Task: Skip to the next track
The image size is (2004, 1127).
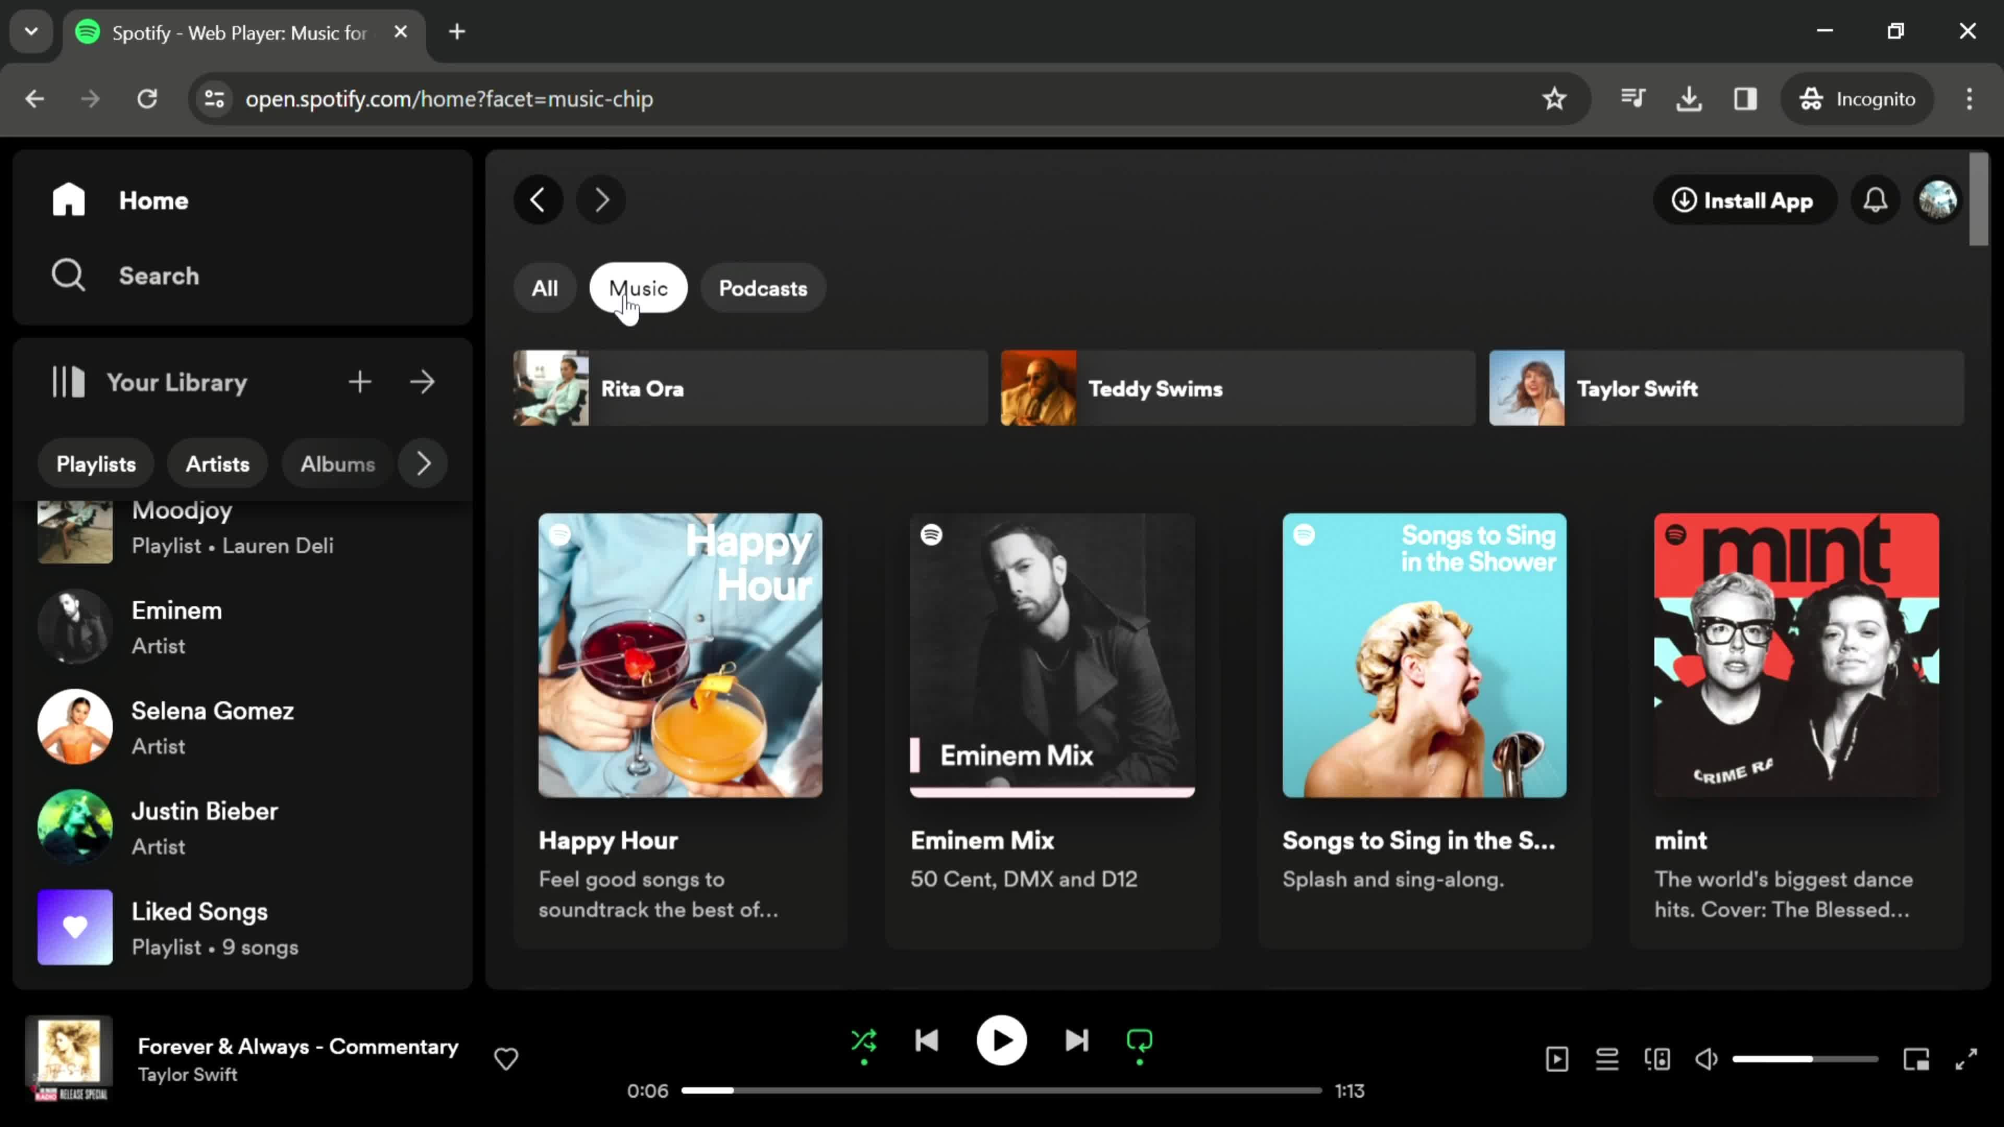Action: pyautogui.click(x=1077, y=1040)
